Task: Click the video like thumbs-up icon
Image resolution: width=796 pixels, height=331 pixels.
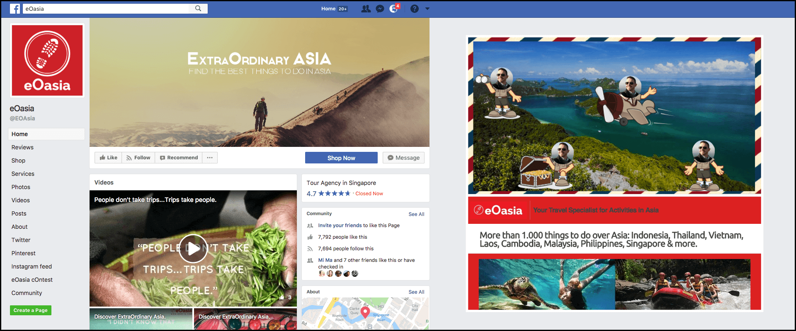Action: click(282, 297)
